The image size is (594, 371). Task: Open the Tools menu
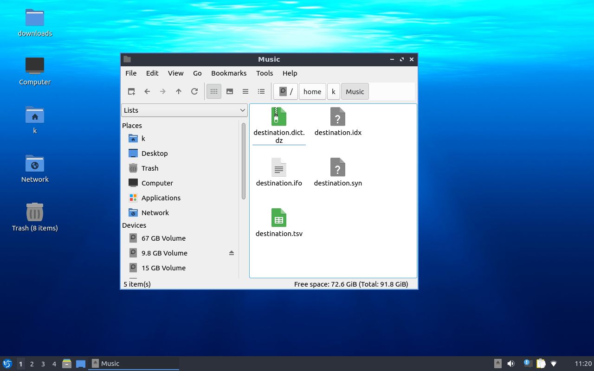265,73
